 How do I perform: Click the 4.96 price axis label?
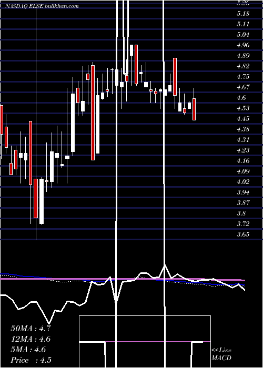[x=243, y=45]
